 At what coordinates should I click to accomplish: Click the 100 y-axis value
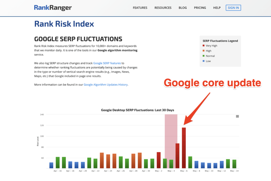tap(42, 136)
